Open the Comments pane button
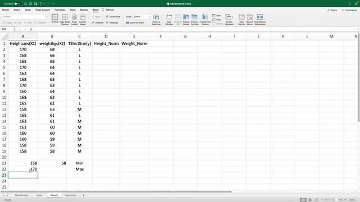 tap(349, 10)
